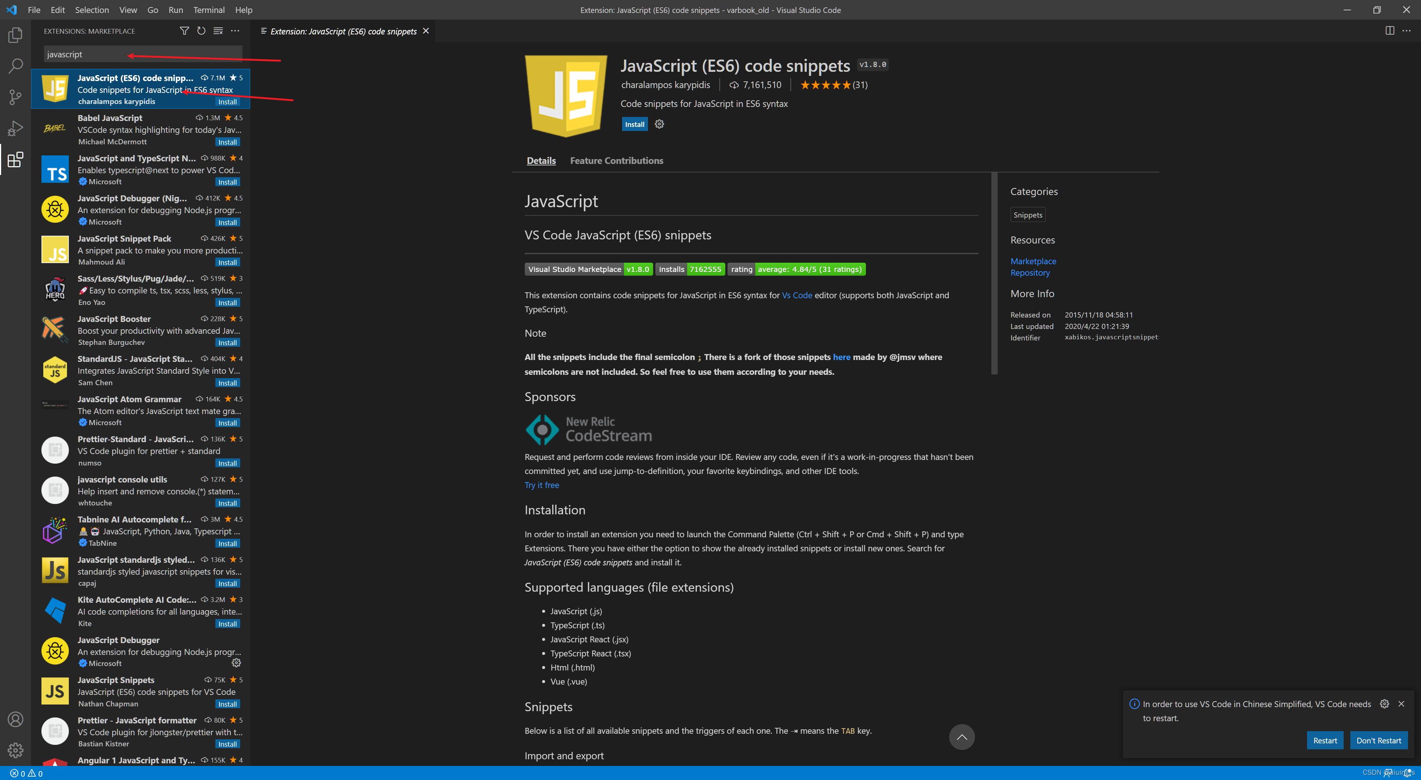Select the JavaScript Booster extension icon
The height and width of the screenshot is (780, 1421).
coord(55,329)
